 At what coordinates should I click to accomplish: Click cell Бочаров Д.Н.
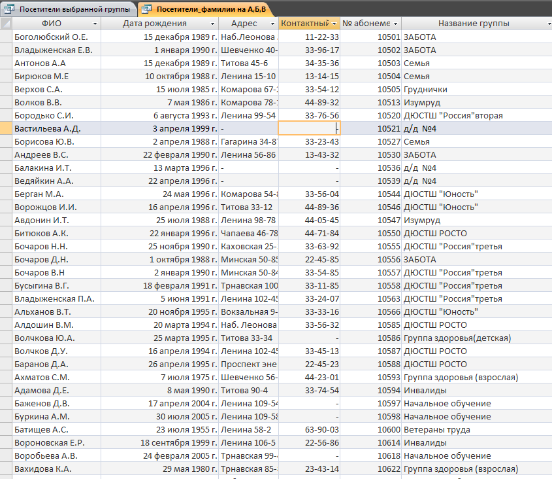(x=56, y=259)
